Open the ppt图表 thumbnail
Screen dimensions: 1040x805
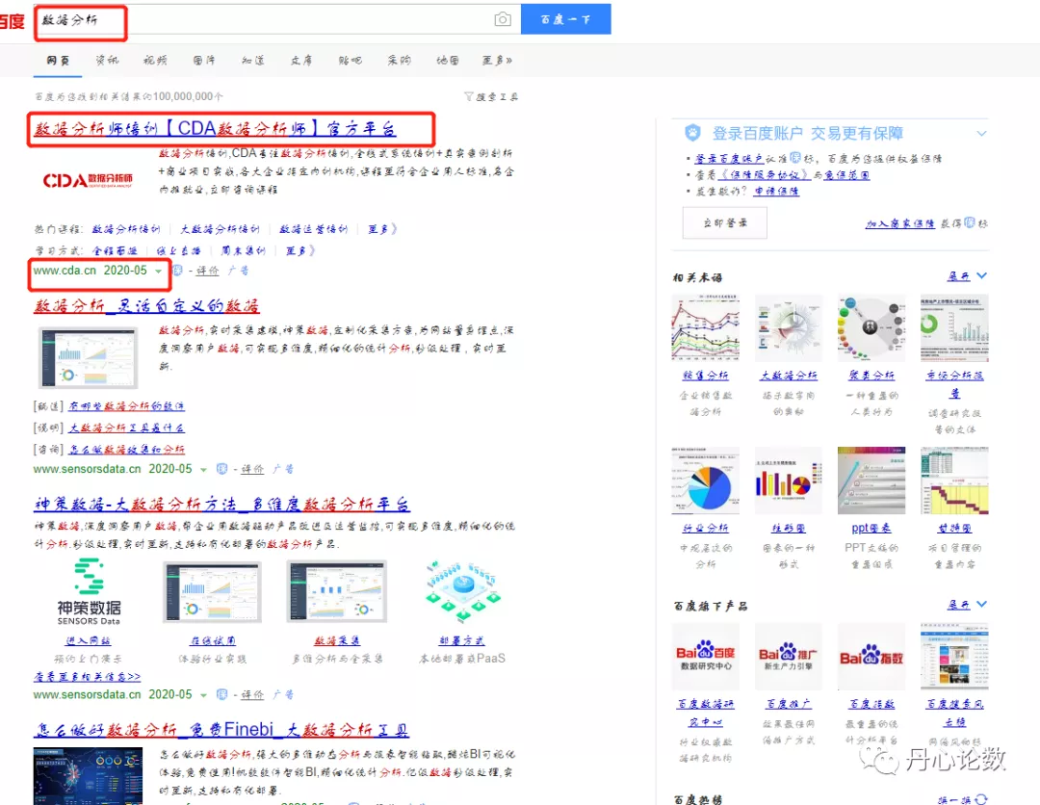[871, 480]
